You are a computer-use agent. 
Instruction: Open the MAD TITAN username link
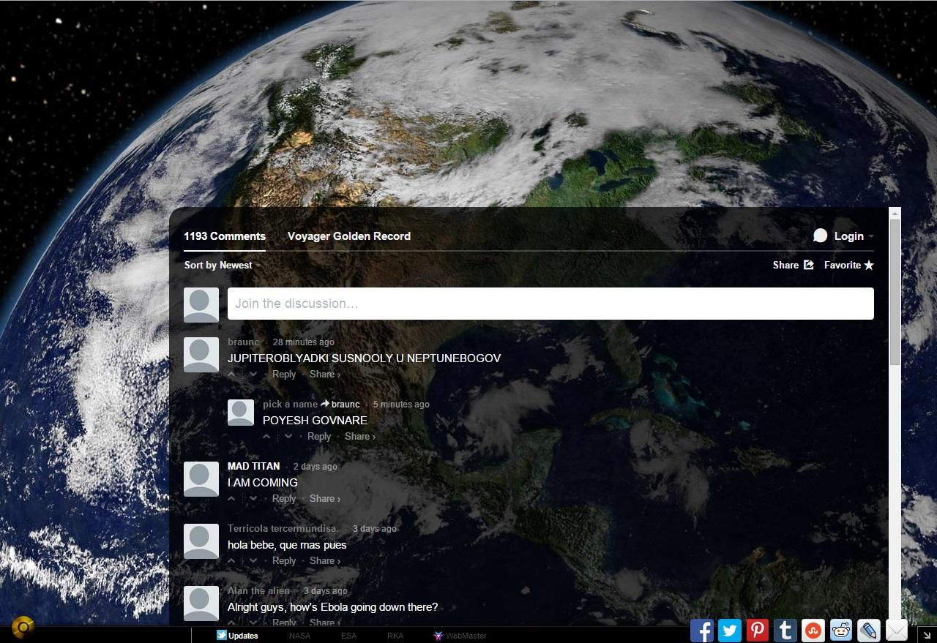click(254, 466)
